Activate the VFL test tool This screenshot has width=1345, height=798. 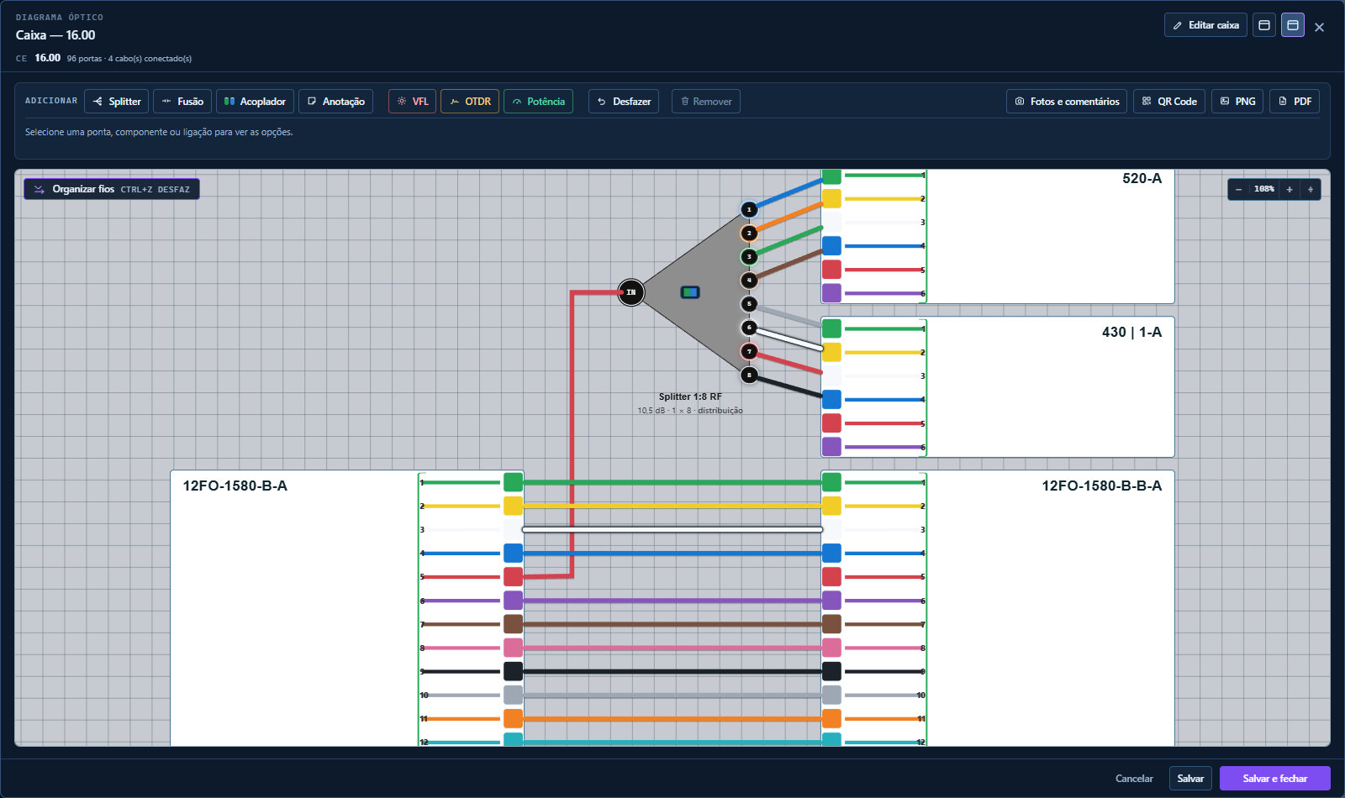point(412,102)
